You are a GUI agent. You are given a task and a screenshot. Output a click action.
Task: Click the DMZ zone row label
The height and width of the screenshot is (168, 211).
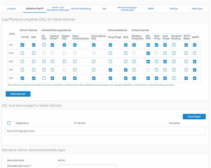(x=11, y=61)
